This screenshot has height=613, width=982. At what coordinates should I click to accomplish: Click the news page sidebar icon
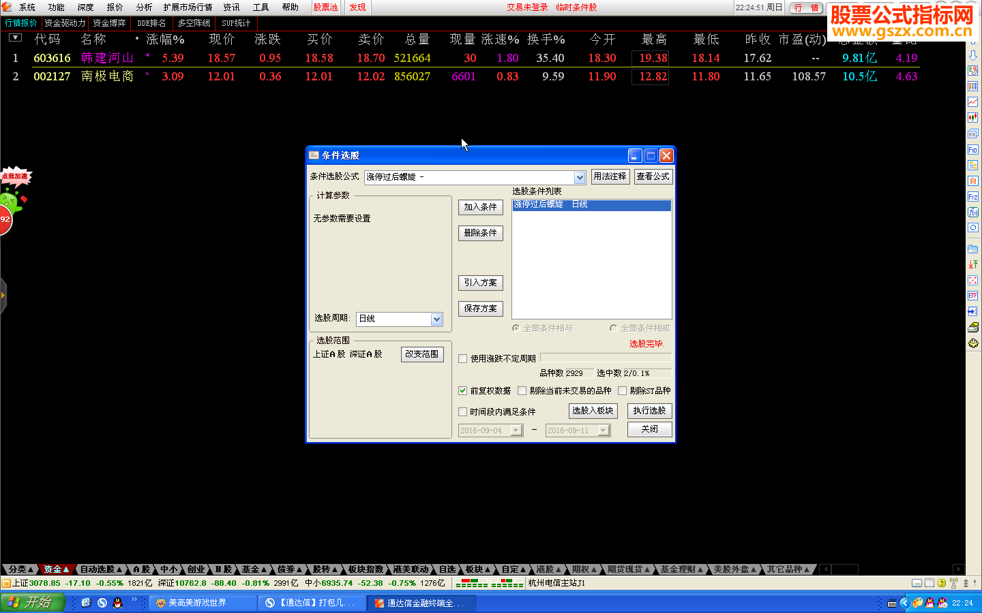(973, 133)
